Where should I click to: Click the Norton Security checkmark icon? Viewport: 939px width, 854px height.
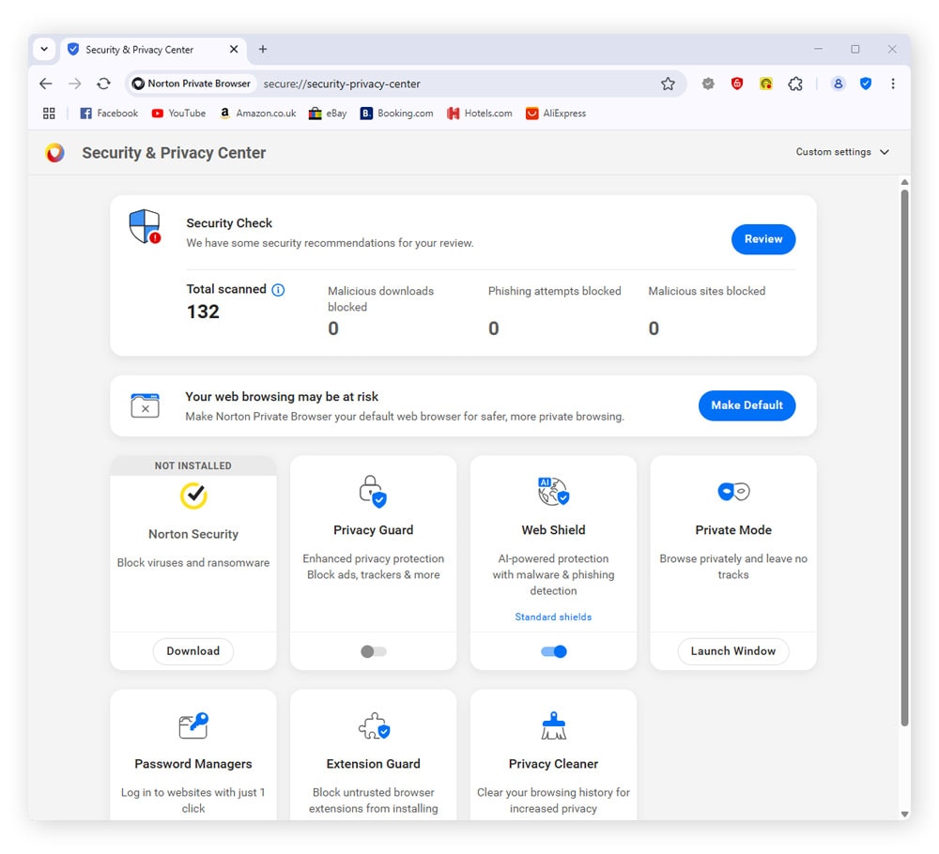click(x=193, y=496)
